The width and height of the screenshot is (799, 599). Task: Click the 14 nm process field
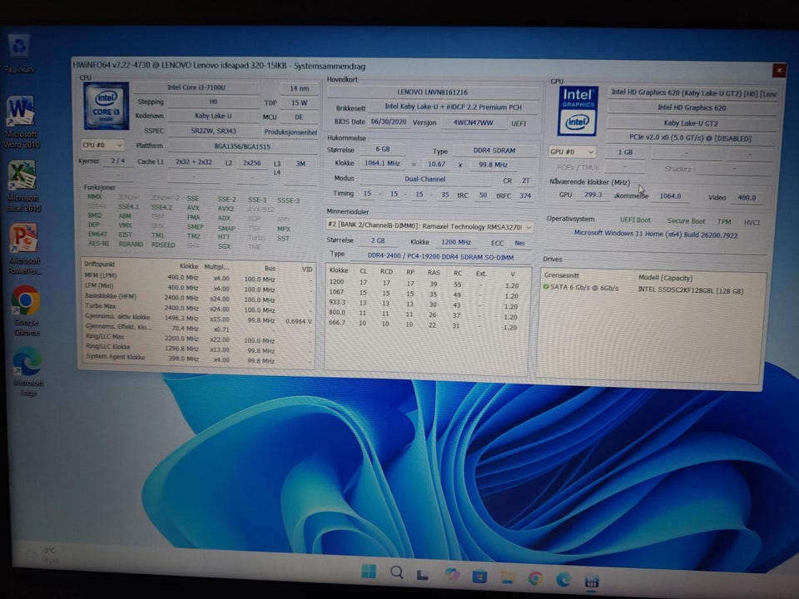click(299, 88)
